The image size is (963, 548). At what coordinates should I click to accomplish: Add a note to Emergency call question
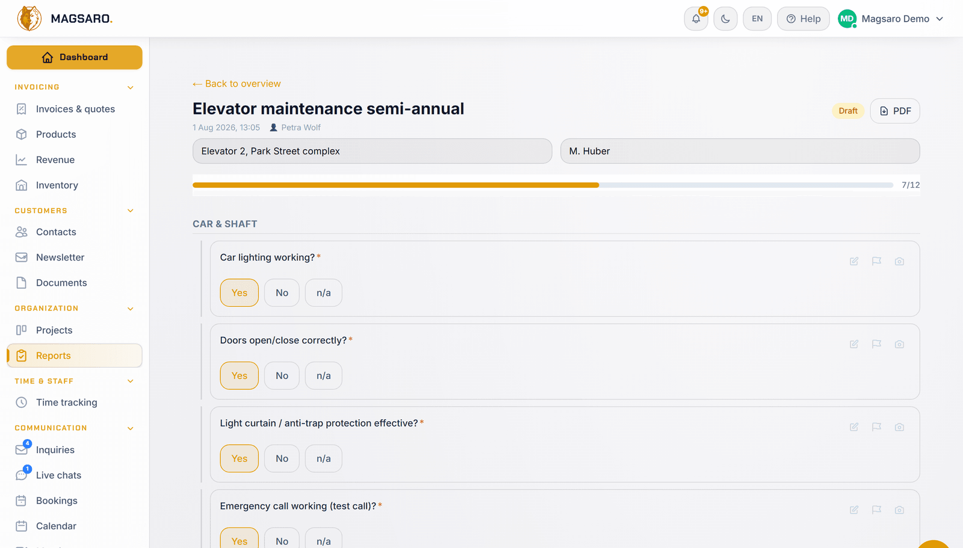854,510
